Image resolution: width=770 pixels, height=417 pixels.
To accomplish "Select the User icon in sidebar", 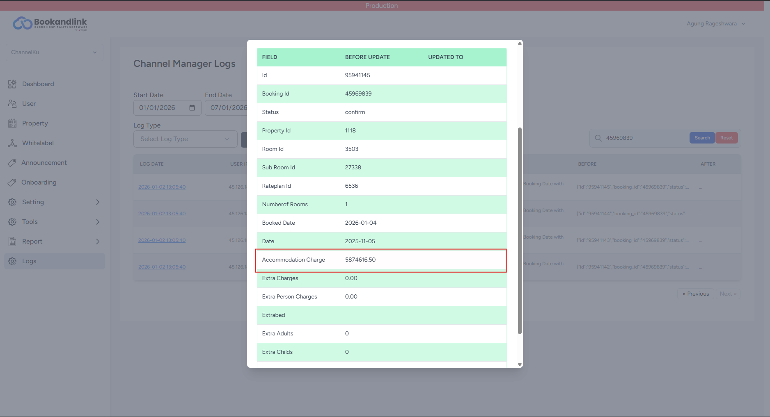I will [x=12, y=104].
